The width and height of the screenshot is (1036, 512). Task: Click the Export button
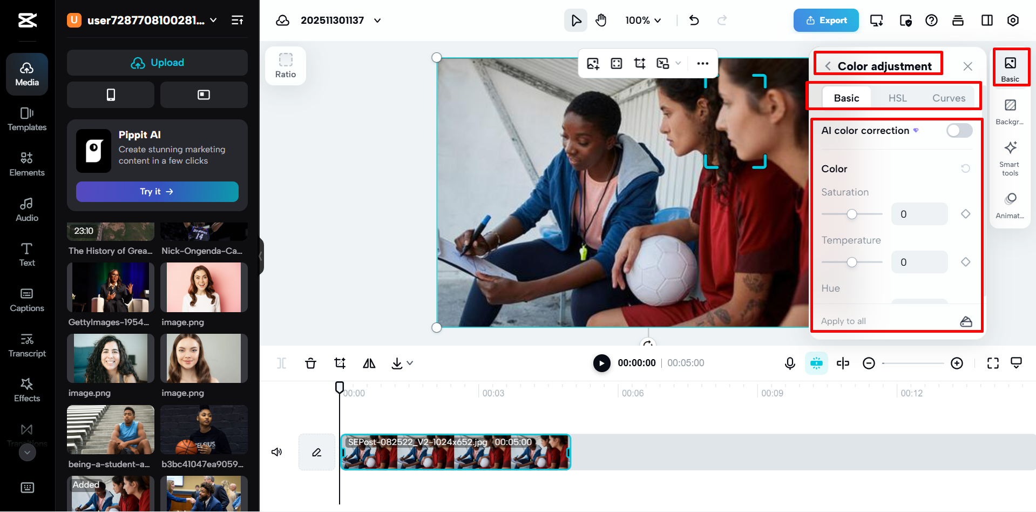826,20
